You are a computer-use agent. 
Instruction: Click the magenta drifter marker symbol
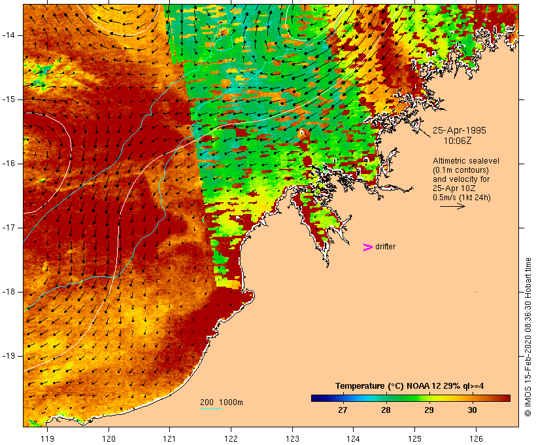[x=367, y=247]
